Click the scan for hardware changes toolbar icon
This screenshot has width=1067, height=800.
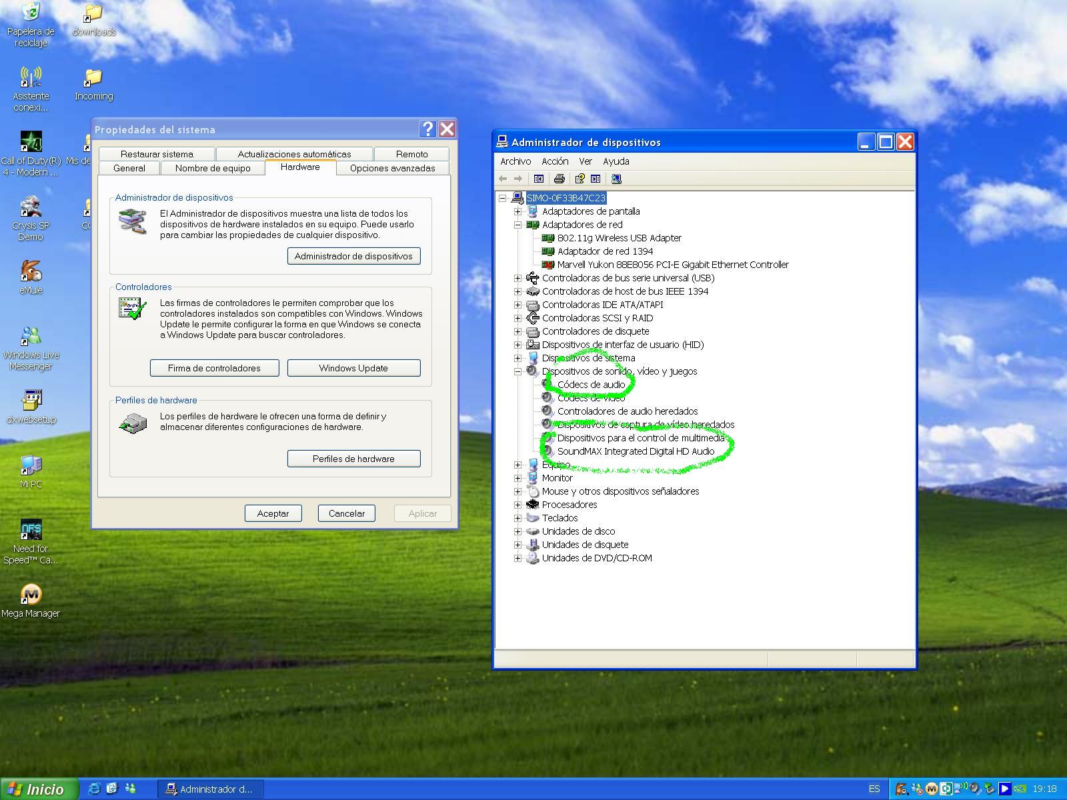(x=616, y=179)
